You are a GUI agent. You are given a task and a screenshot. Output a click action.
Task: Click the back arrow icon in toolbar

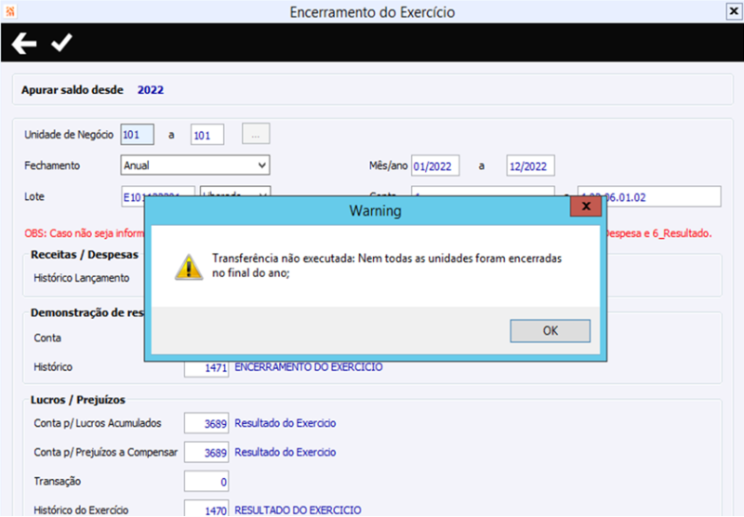(24, 44)
